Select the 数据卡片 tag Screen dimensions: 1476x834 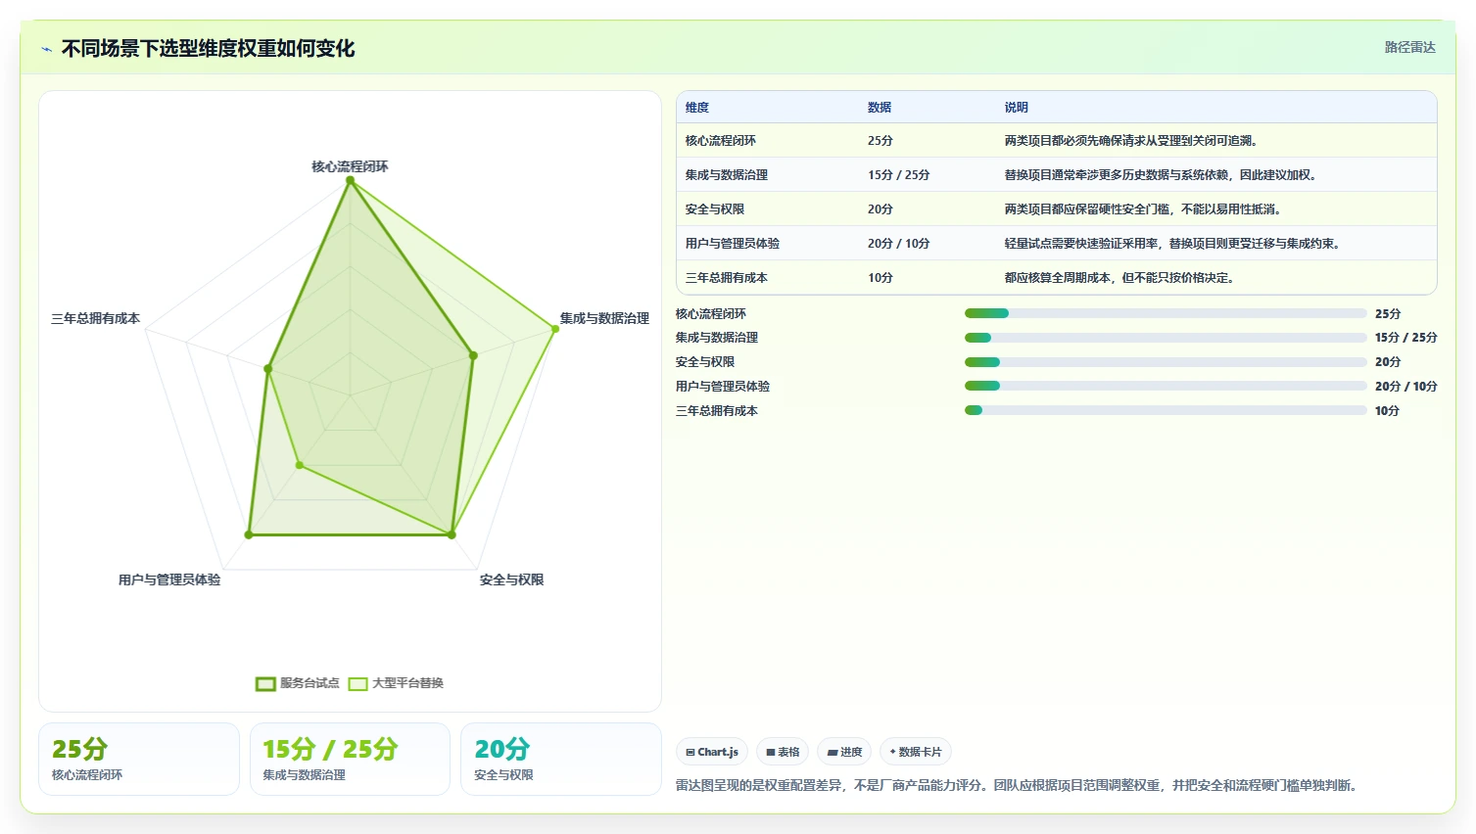(916, 752)
